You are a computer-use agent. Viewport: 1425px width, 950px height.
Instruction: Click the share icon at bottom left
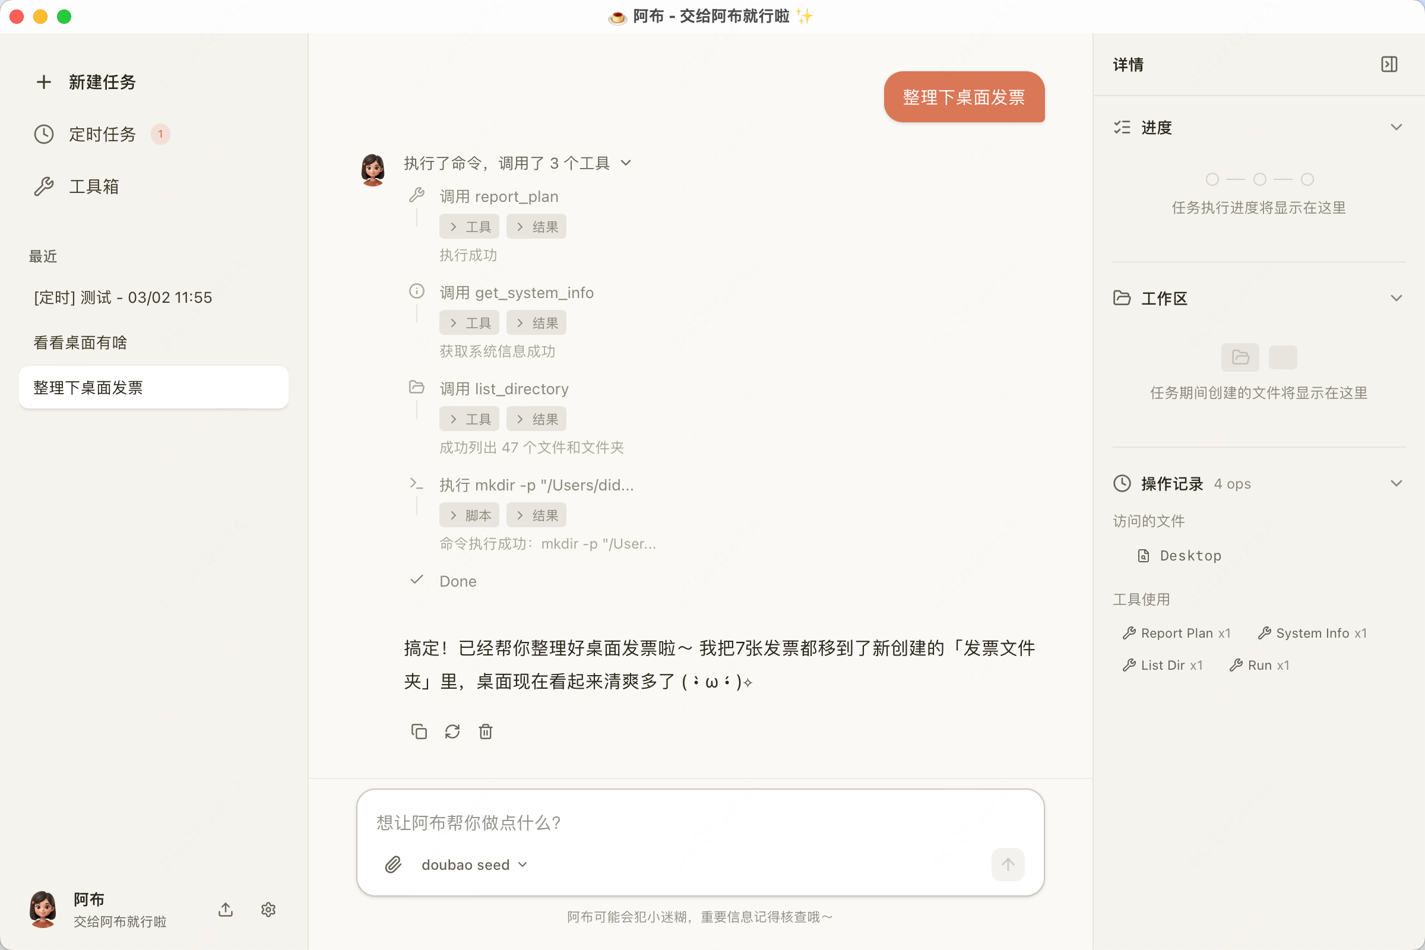[x=225, y=910]
